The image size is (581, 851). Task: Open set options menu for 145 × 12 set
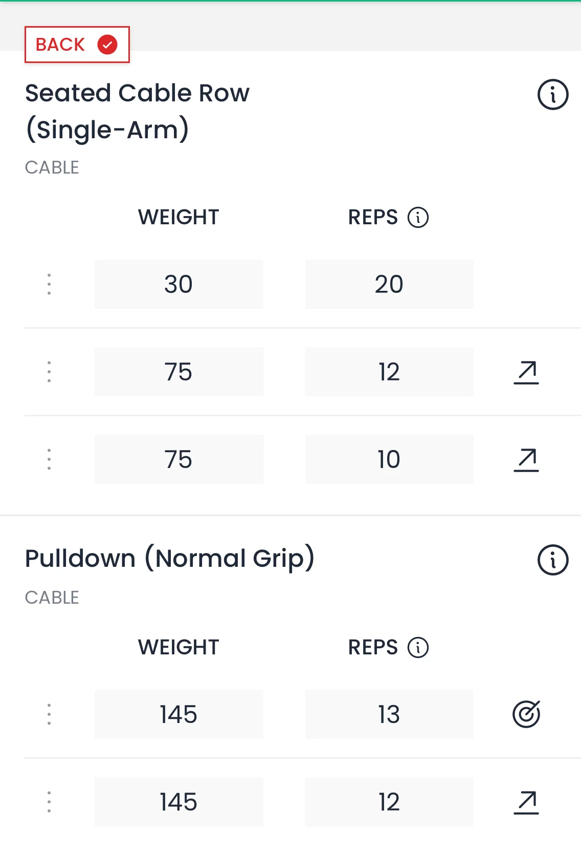click(49, 802)
